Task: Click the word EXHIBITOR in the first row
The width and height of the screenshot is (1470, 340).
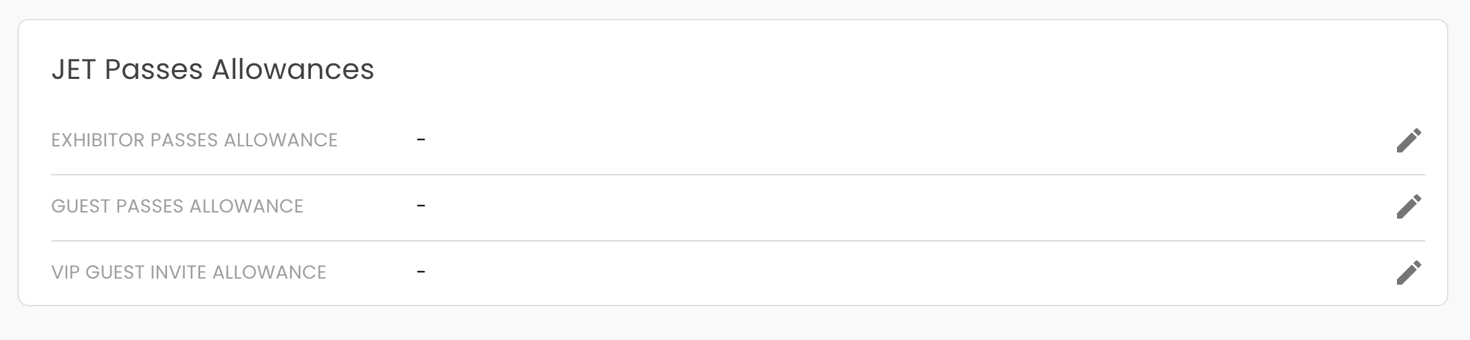Action: pyautogui.click(x=98, y=140)
